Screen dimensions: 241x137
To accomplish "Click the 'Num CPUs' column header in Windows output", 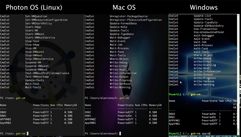I will click(225, 101).
